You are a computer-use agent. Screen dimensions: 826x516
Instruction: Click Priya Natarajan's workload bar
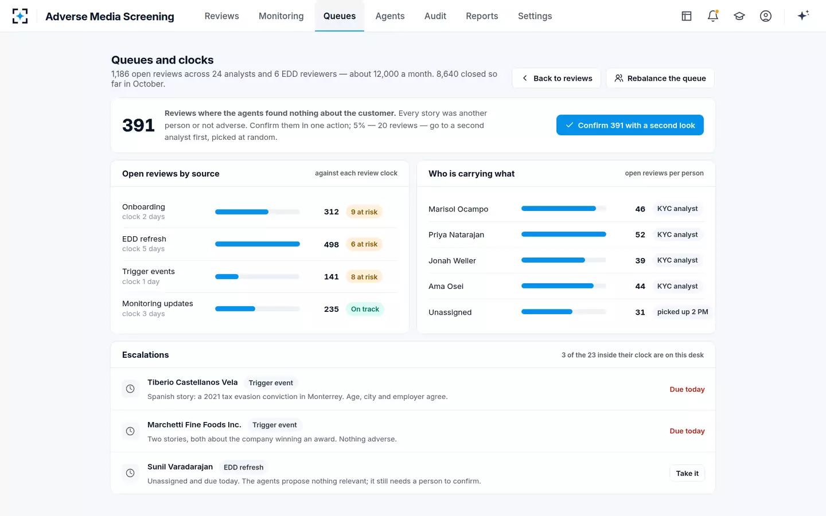(564, 234)
